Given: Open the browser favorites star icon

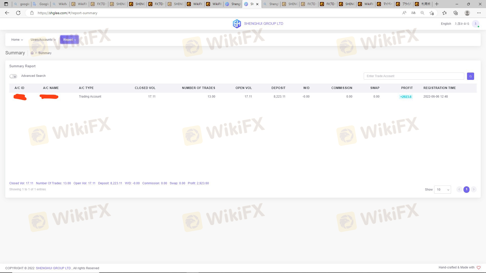Looking at the screenshot, I should [444, 13].
